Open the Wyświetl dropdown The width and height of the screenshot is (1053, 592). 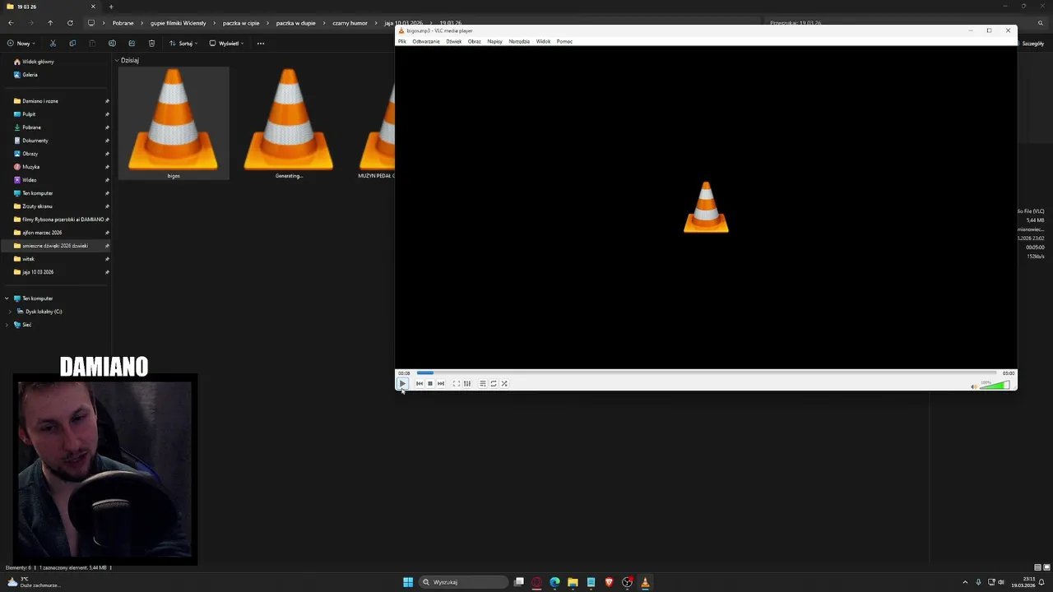coord(226,44)
